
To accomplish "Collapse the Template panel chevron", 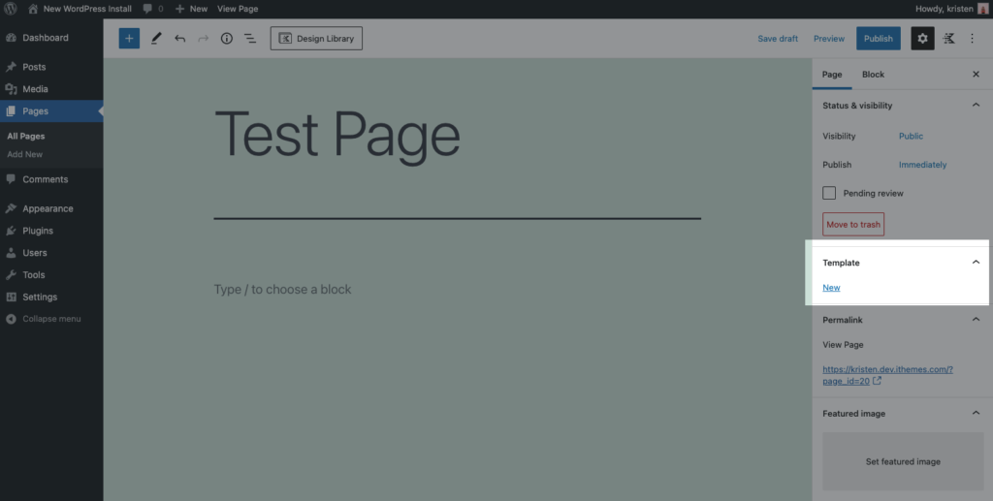I will tap(976, 263).
